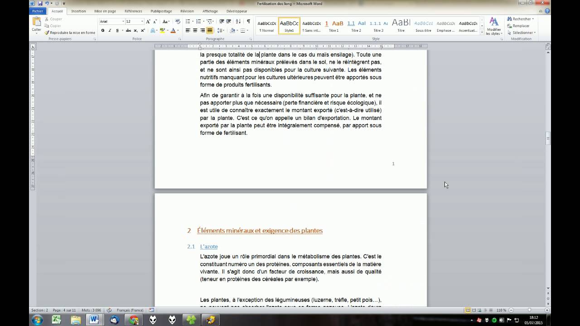580x326 pixels.
Task: Toggle underline formatting
Action: [117, 30]
